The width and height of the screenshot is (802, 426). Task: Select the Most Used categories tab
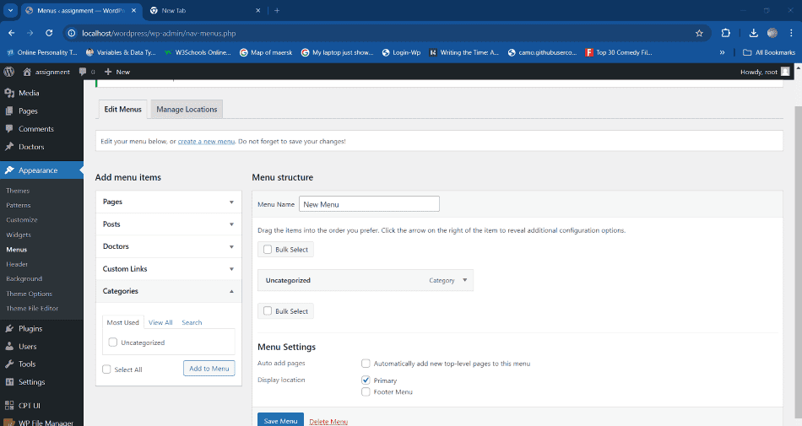click(122, 322)
